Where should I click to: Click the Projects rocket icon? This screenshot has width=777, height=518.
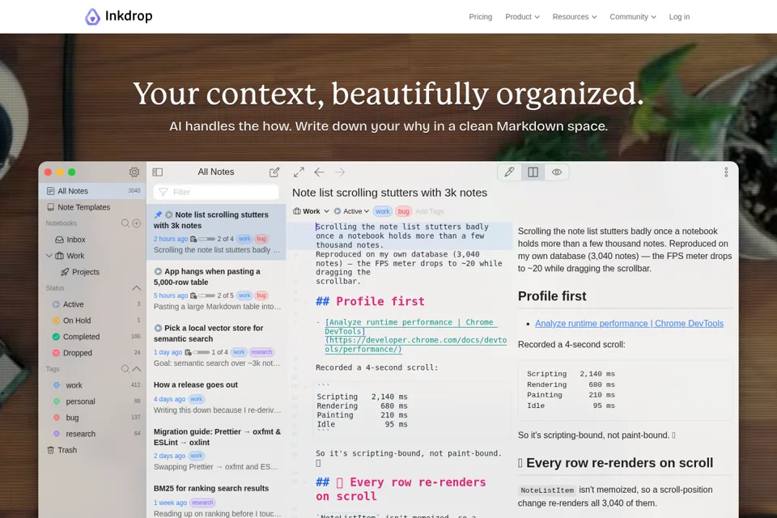coord(65,272)
